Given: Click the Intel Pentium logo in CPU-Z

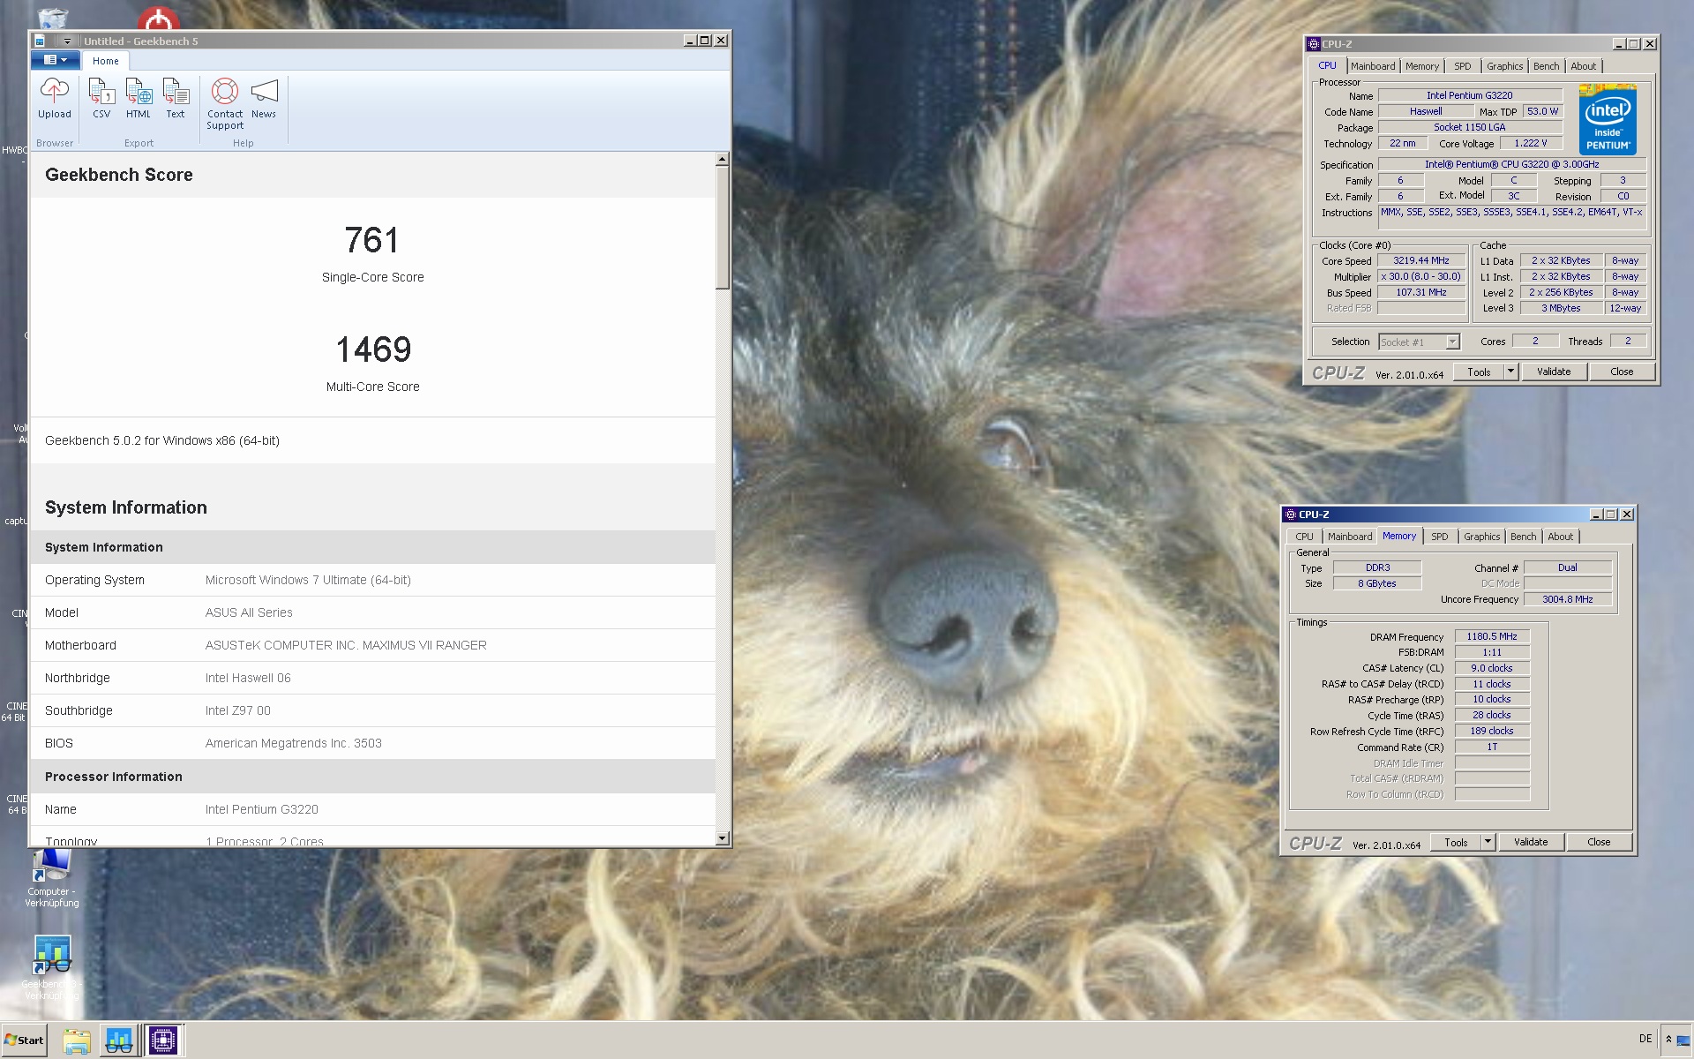Looking at the screenshot, I should 1608,120.
